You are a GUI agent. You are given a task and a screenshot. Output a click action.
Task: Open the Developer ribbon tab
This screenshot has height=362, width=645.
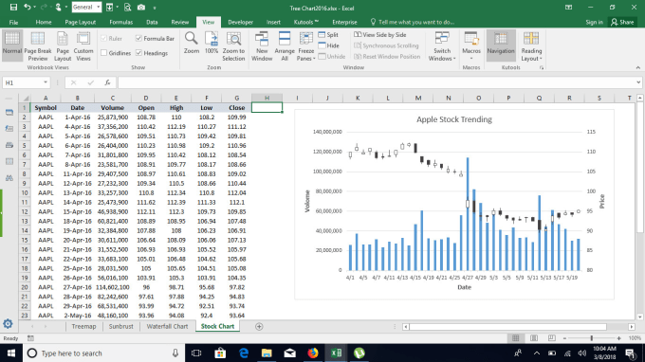pyautogui.click(x=241, y=22)
